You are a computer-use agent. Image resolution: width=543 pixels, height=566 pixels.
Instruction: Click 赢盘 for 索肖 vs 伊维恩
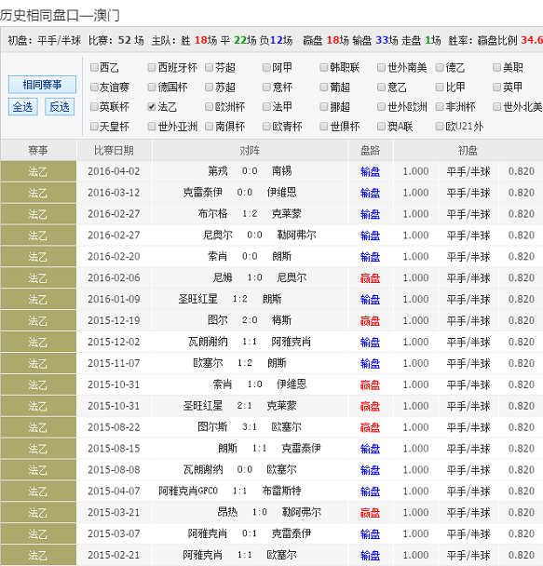(x=370, y=384)
